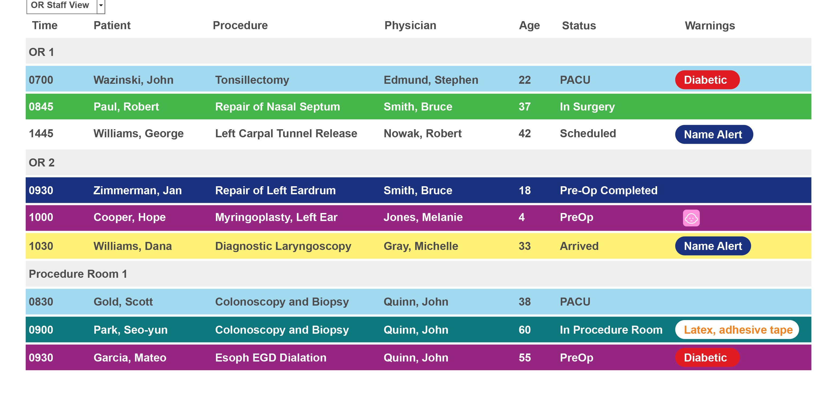
Task: Sort by the Time column header
Action: click(x=45, y=25)
